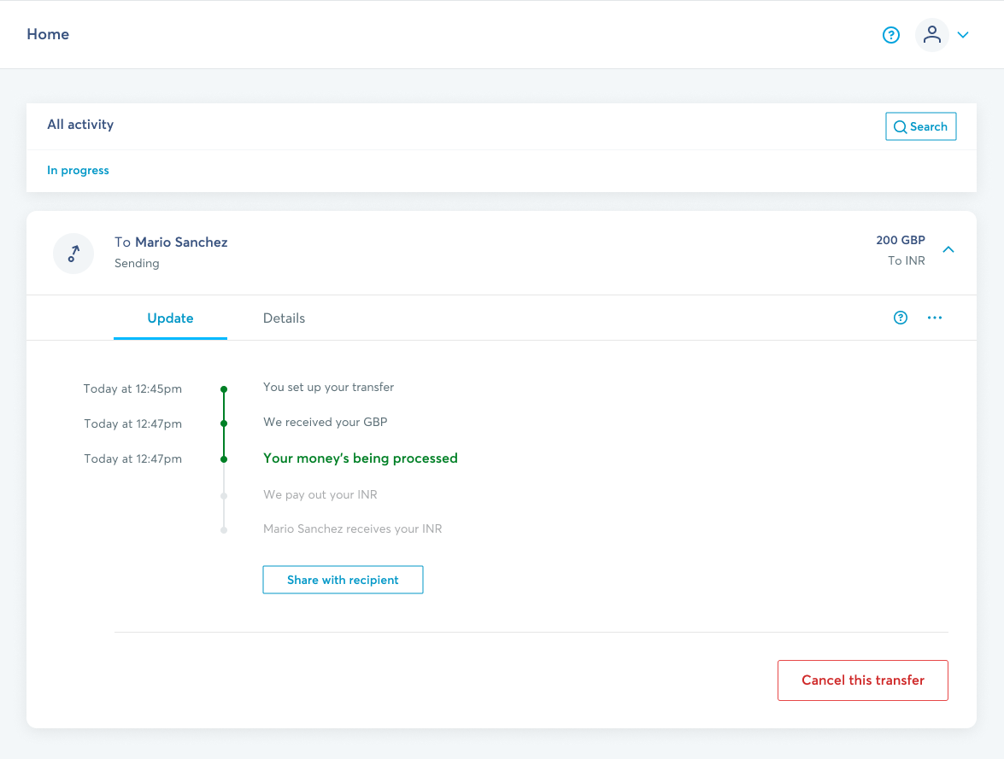Screen dimensions: 1004x759
Task: Click the 200 GBP transfer amount
Action: pyautogui.click(x=900, y=240)
